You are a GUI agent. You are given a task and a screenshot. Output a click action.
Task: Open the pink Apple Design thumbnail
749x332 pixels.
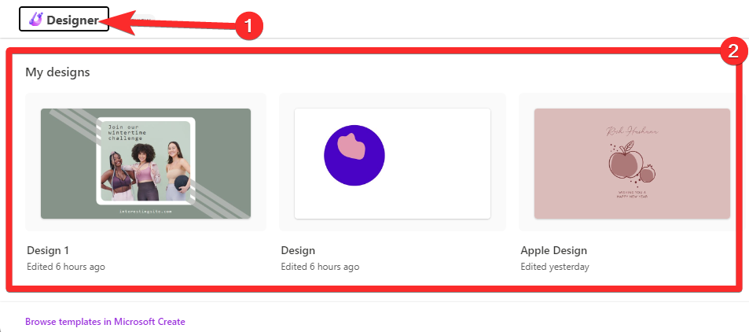click(632, 163)
